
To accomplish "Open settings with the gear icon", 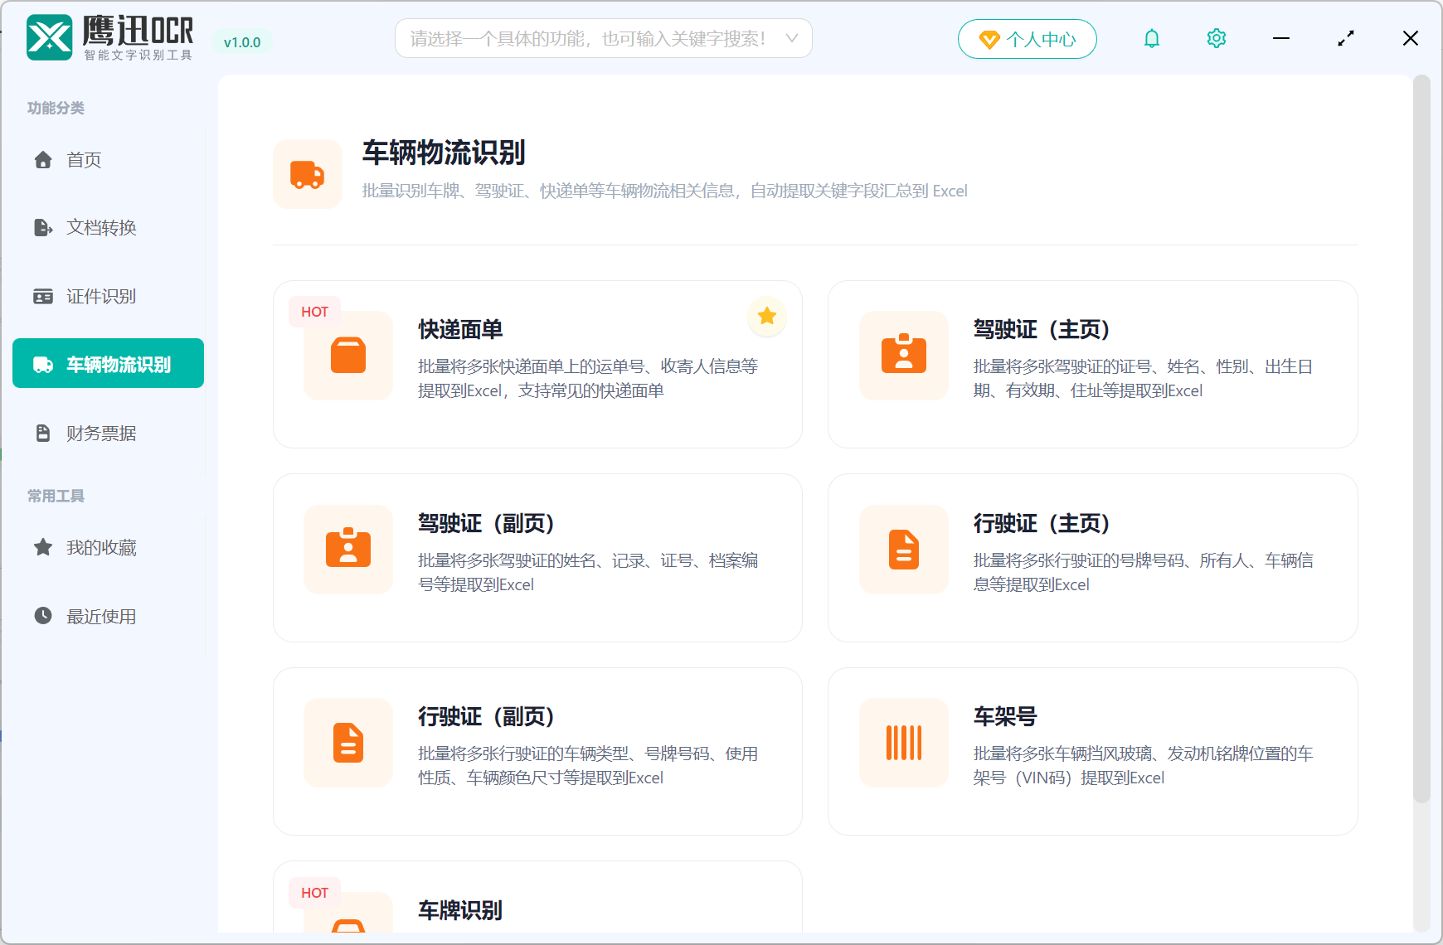I will coord(1216,38).
